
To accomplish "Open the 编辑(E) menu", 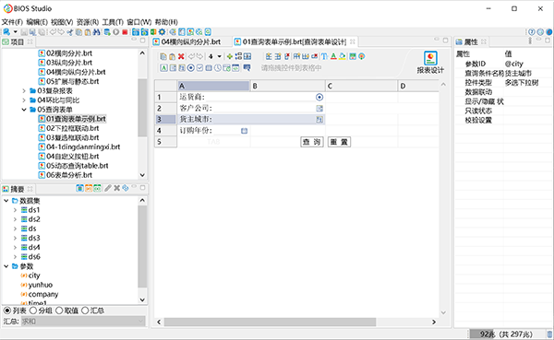I will [x=37, y=22].
